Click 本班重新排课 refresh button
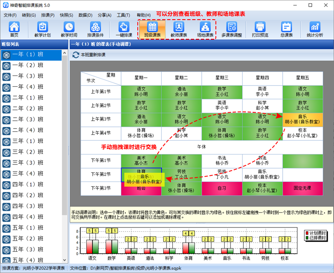Image resolution: width=334 pixels, height=273 pixels. (89, 55)
